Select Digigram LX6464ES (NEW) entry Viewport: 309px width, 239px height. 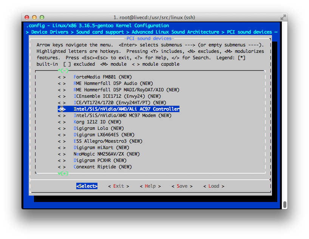click(104, 135)
